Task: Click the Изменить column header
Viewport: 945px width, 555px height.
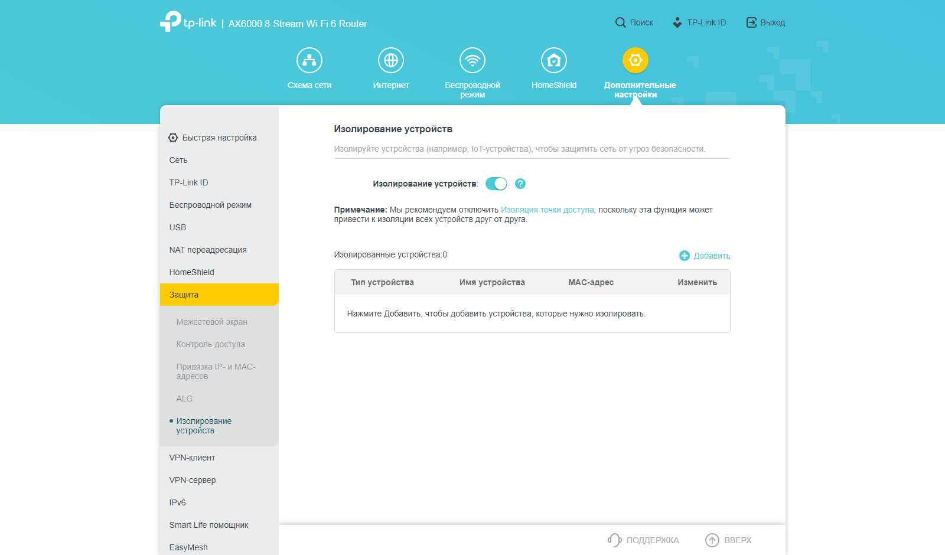Action: [x=697, y=282]
